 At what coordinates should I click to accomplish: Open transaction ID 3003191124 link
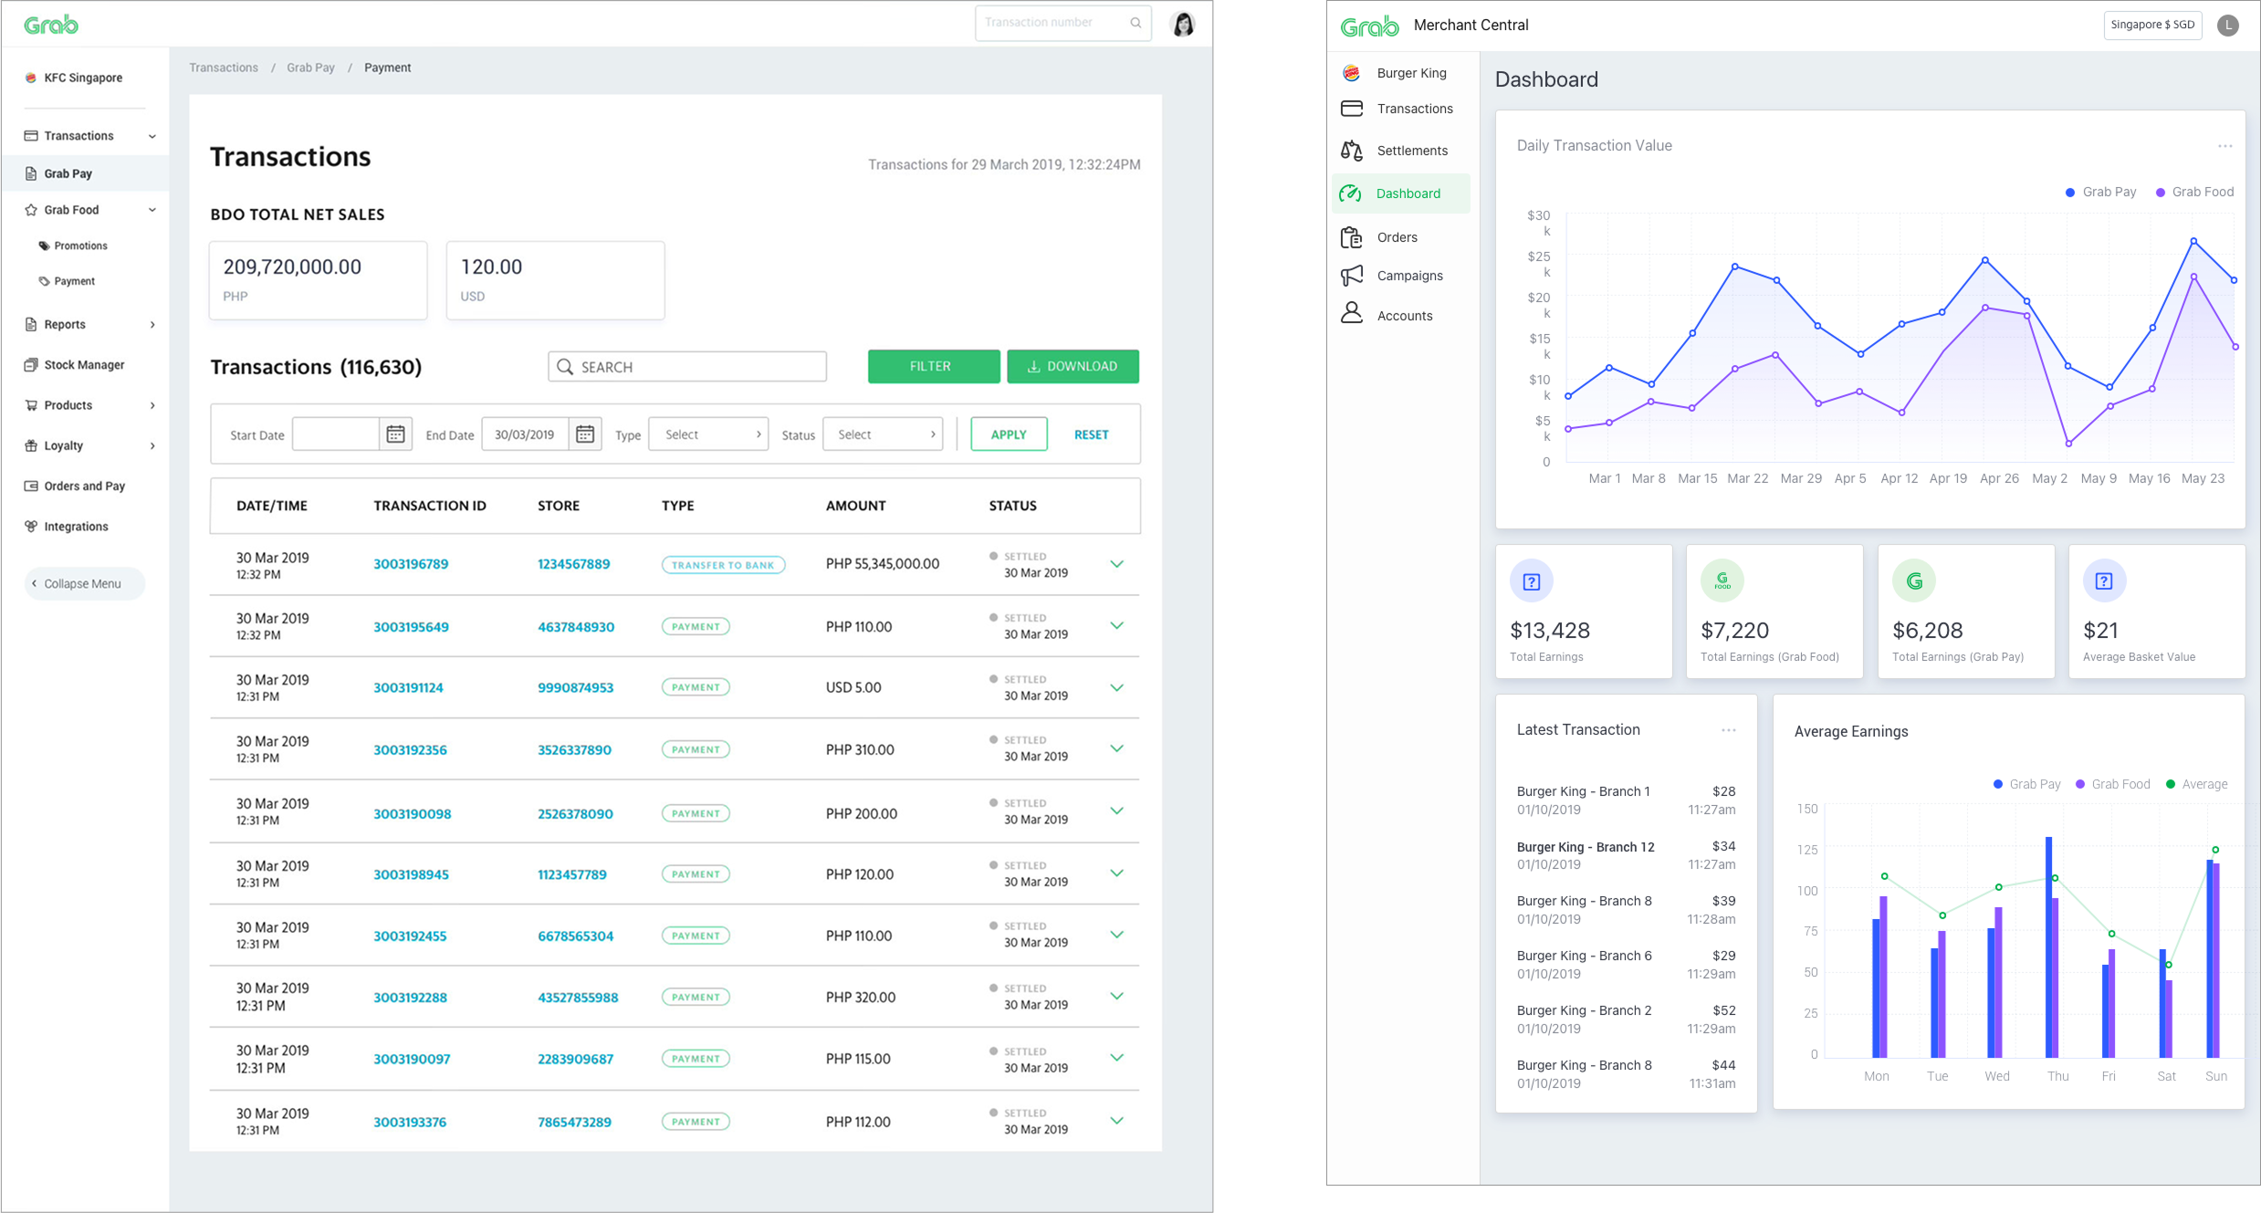pyautogui.click(x=408, y=688)
